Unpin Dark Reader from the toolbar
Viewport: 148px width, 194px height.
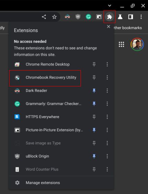click(94, 90)
